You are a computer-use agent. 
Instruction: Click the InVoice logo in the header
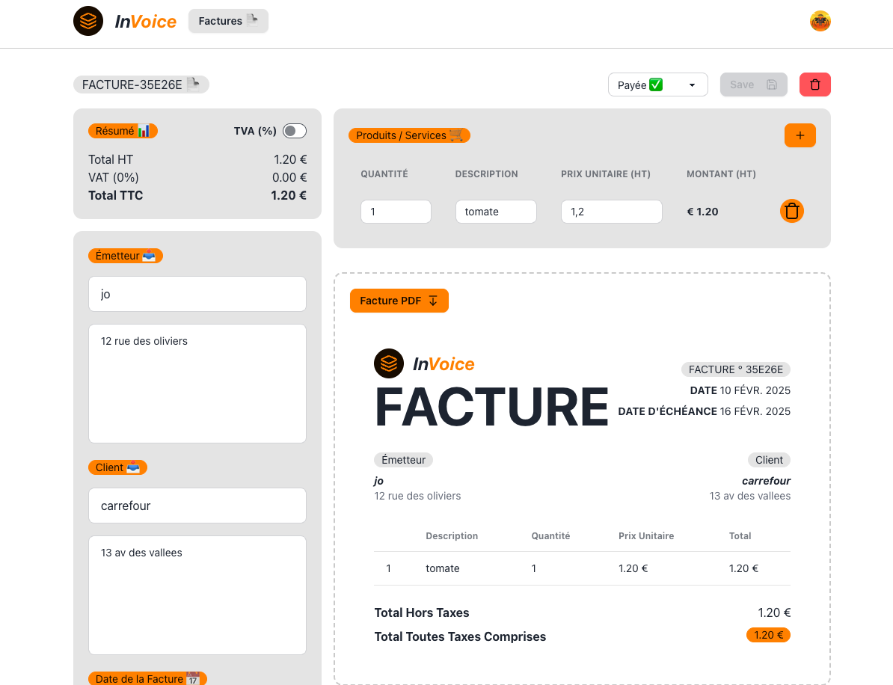(x=125, y=21)
